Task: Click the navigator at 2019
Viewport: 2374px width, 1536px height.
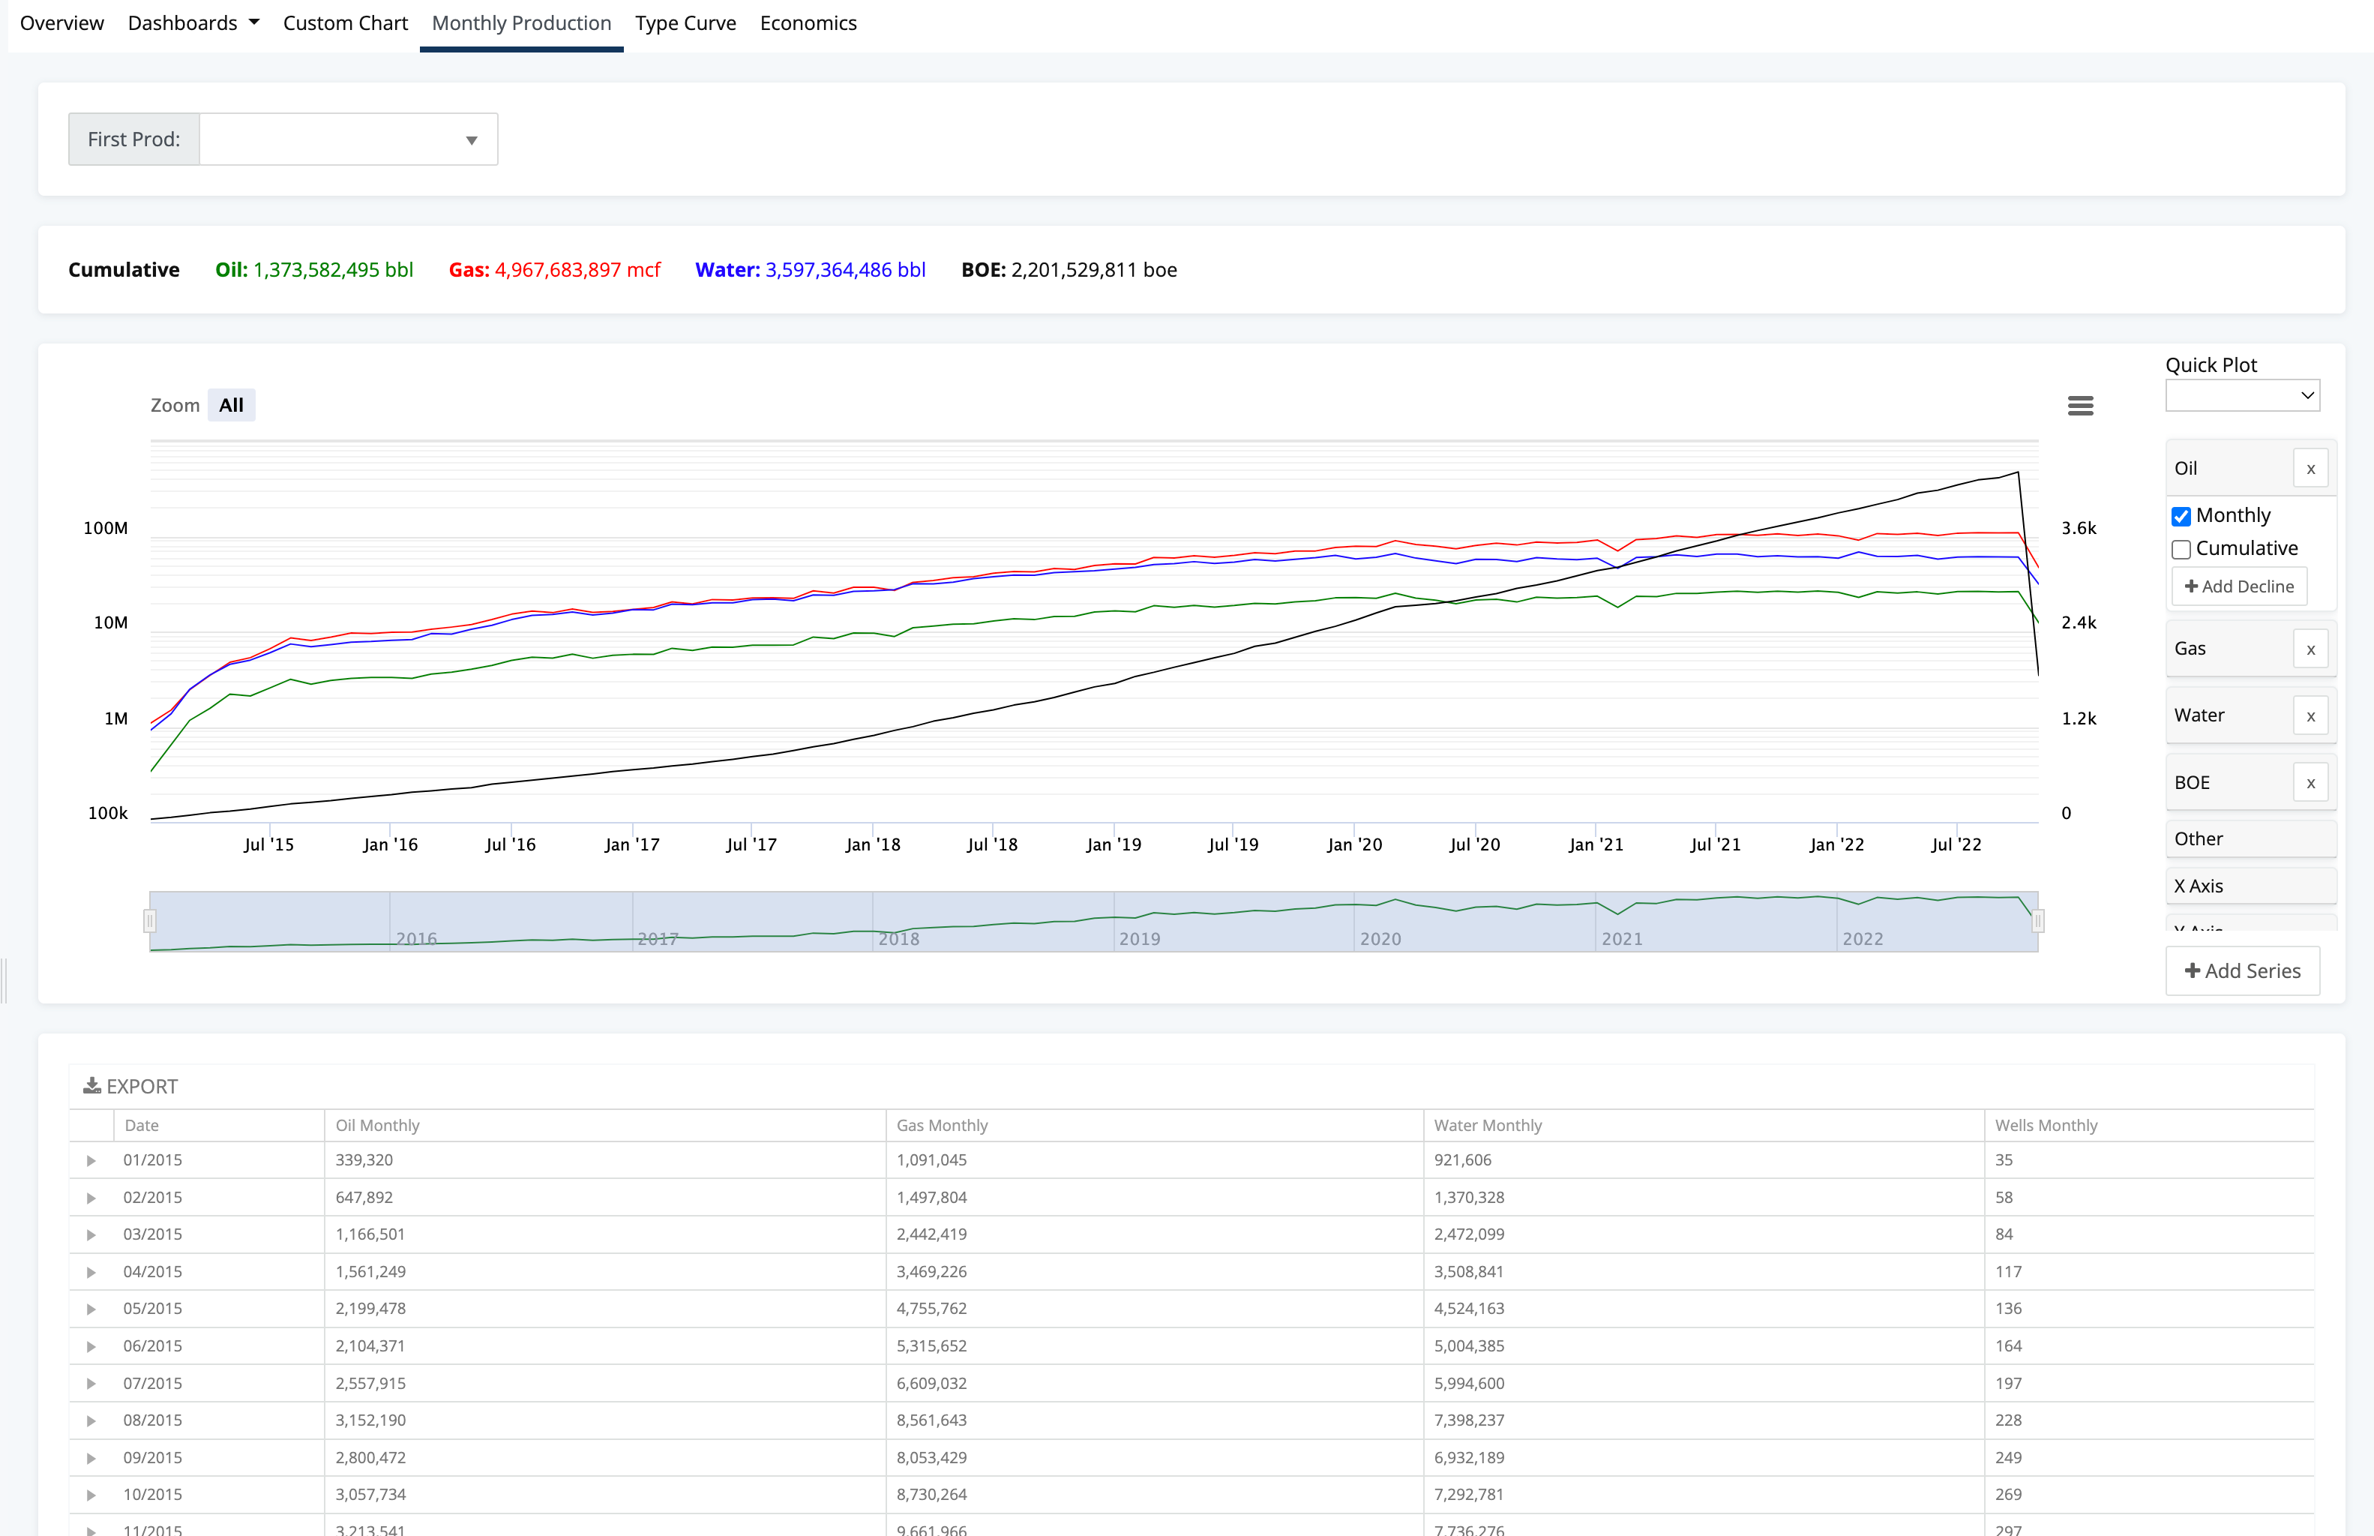Action: click(x=1139, y=938)
